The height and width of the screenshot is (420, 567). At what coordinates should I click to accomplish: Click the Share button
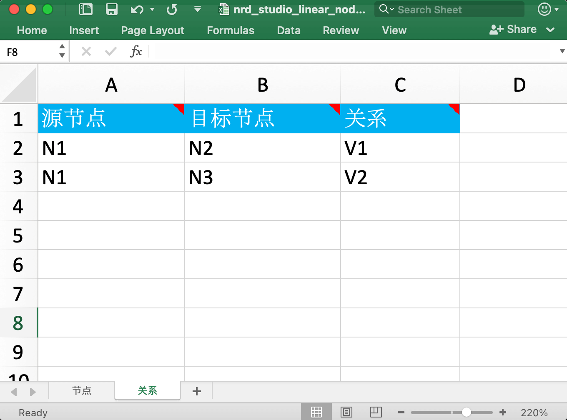click(x=513, y=29)
